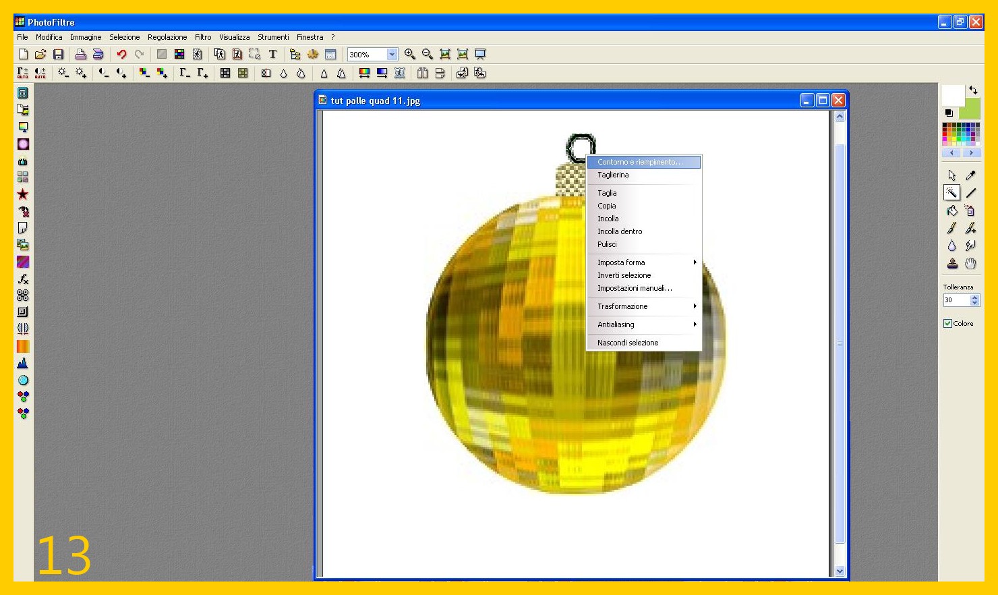Click the Tolleranza value field
This screenshot has width=998, height=595.
(956, 300)
